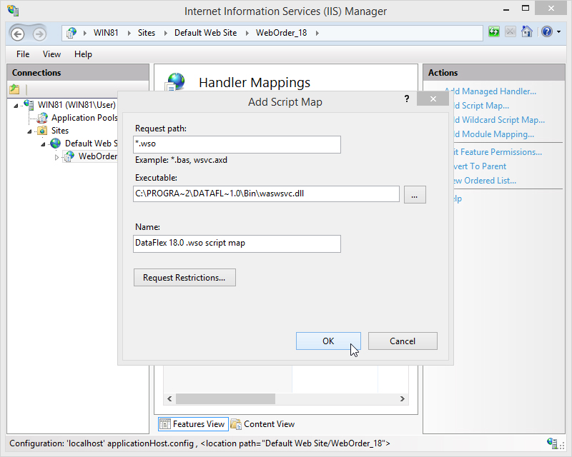Click the Application Pools icon
The image size is (572, 457).
(43, 118)
